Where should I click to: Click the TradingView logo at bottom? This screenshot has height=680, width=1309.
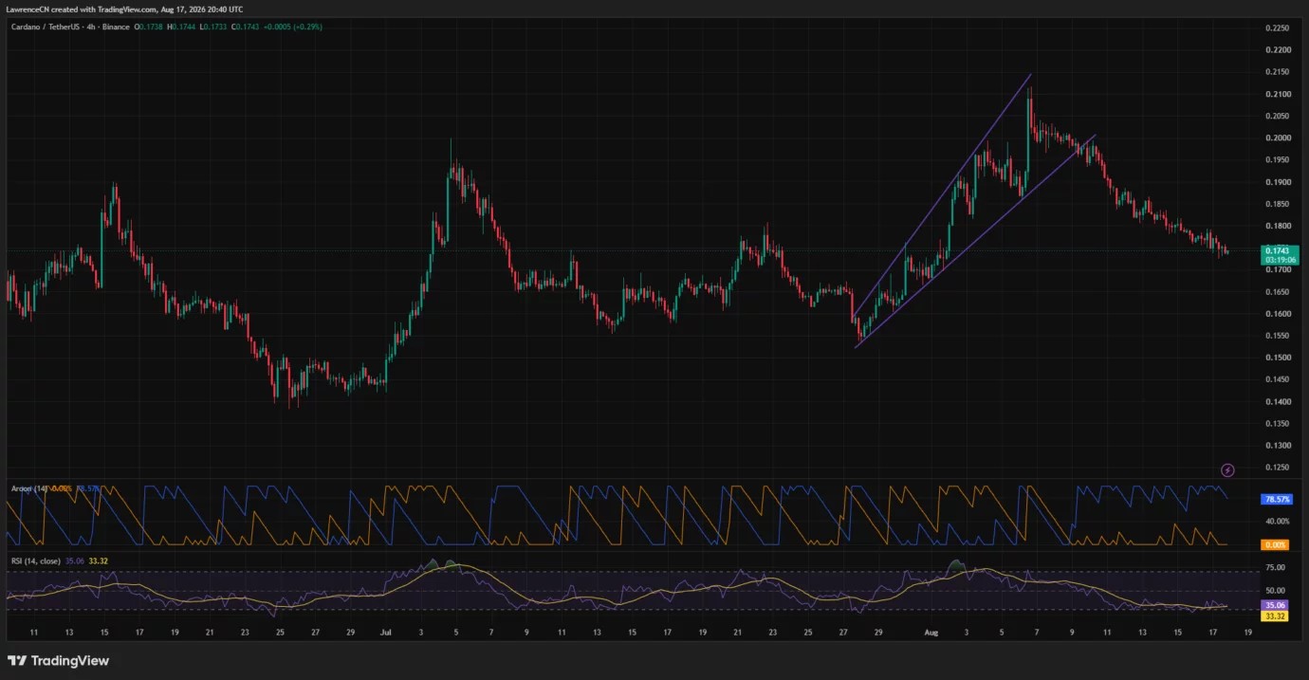58,661
